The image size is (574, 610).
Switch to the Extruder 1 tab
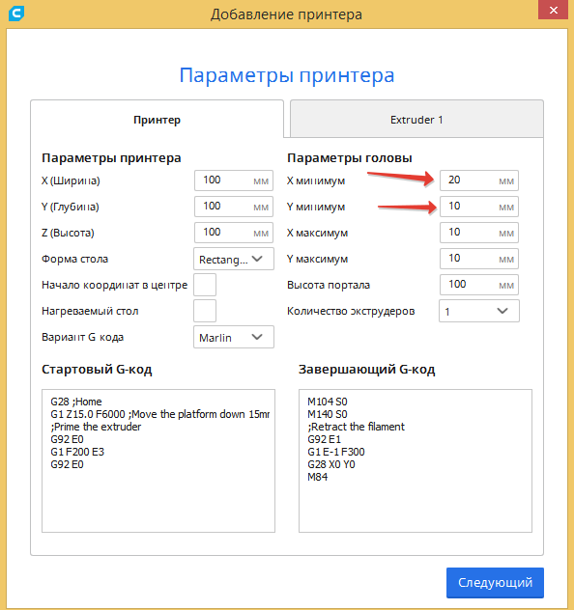point(416,120)
